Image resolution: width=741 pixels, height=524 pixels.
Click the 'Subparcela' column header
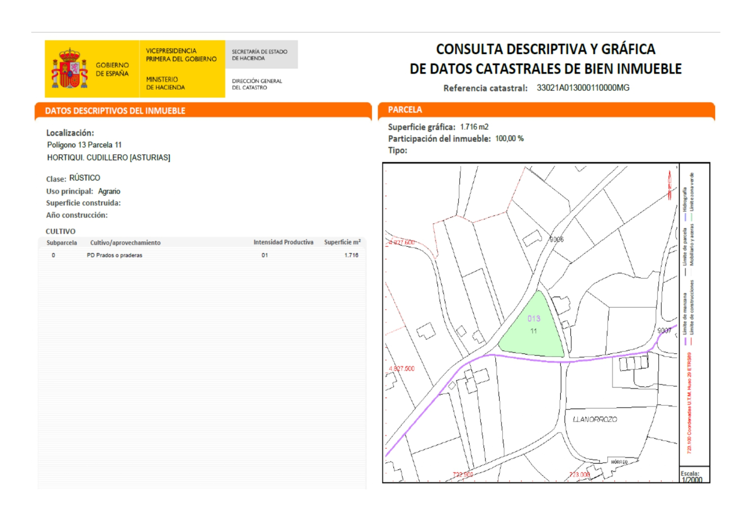tap(62, 243)
